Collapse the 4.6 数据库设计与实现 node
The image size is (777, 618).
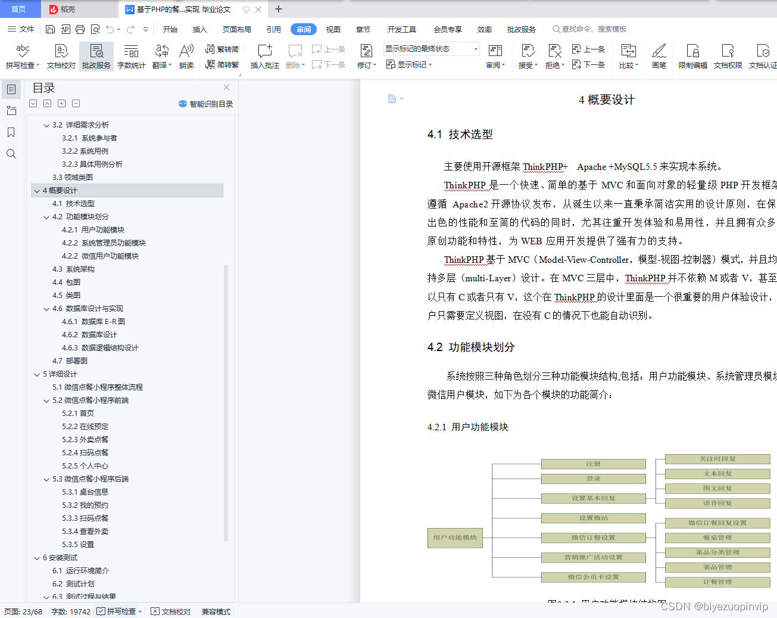[x=46, y=309]
